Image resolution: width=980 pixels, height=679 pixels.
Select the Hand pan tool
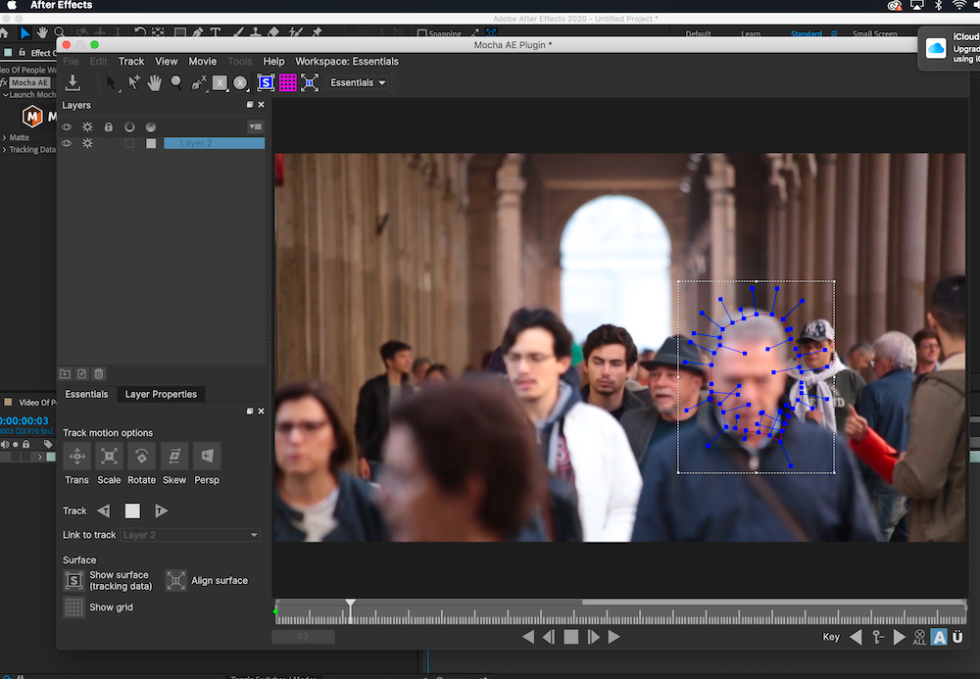point(154,83)
